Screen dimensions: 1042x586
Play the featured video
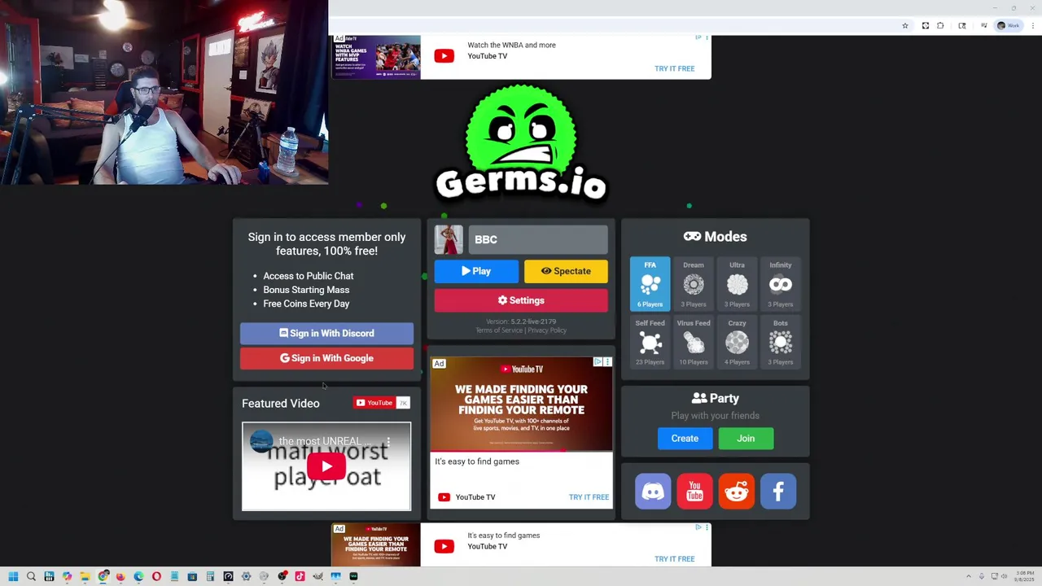pyautogui.click(x=326, y=466)
